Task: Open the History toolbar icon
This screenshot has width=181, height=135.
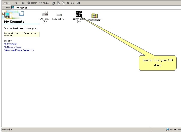Action: tap(53, 3)
